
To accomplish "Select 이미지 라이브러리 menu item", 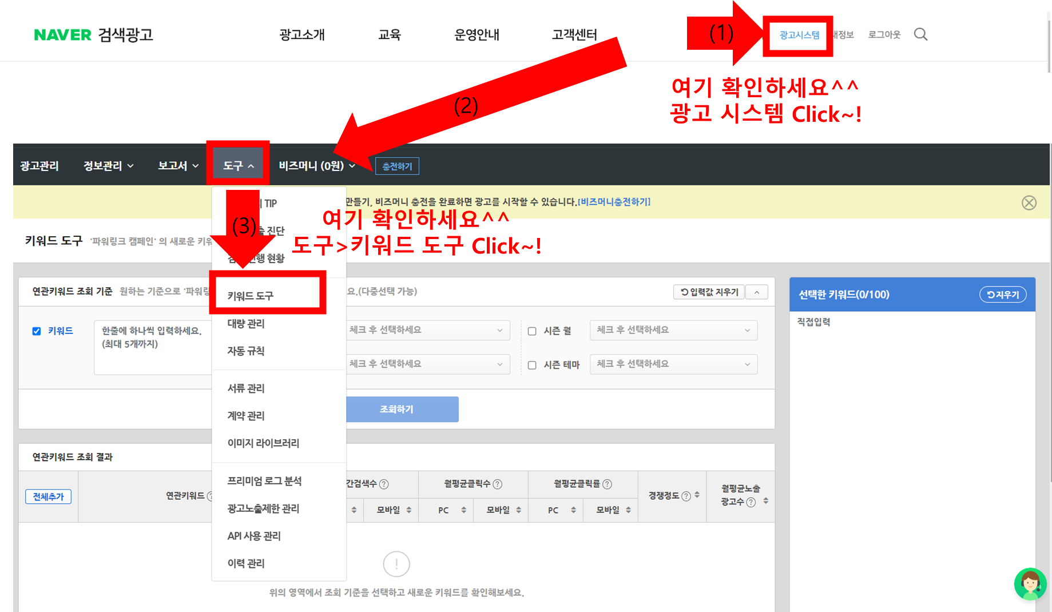I will [x=263, y=443].
